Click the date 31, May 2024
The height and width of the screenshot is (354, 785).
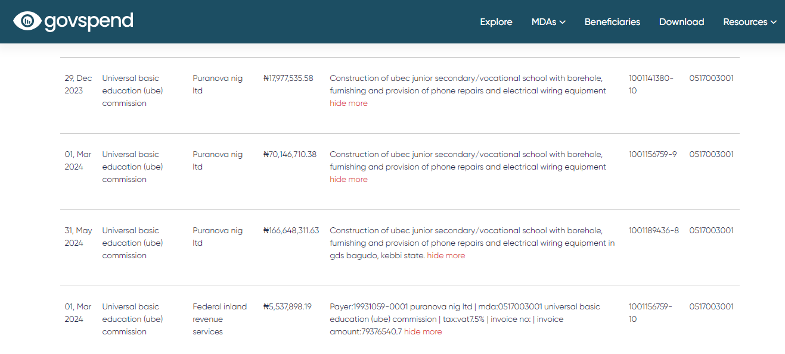click(78, 237)
